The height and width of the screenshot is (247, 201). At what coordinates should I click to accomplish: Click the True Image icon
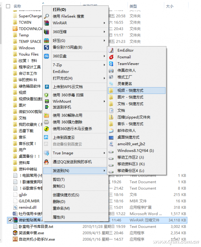tap(46, 153)
